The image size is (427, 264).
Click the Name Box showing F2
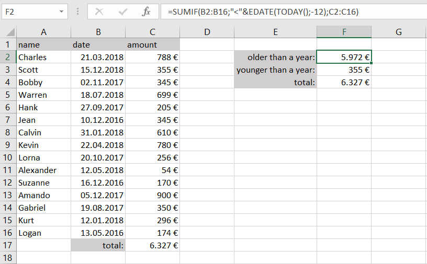click(x=35, y=12)
